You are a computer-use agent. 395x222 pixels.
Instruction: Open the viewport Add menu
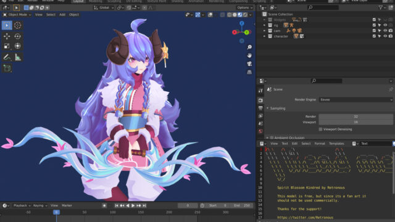tap(62, 15)
